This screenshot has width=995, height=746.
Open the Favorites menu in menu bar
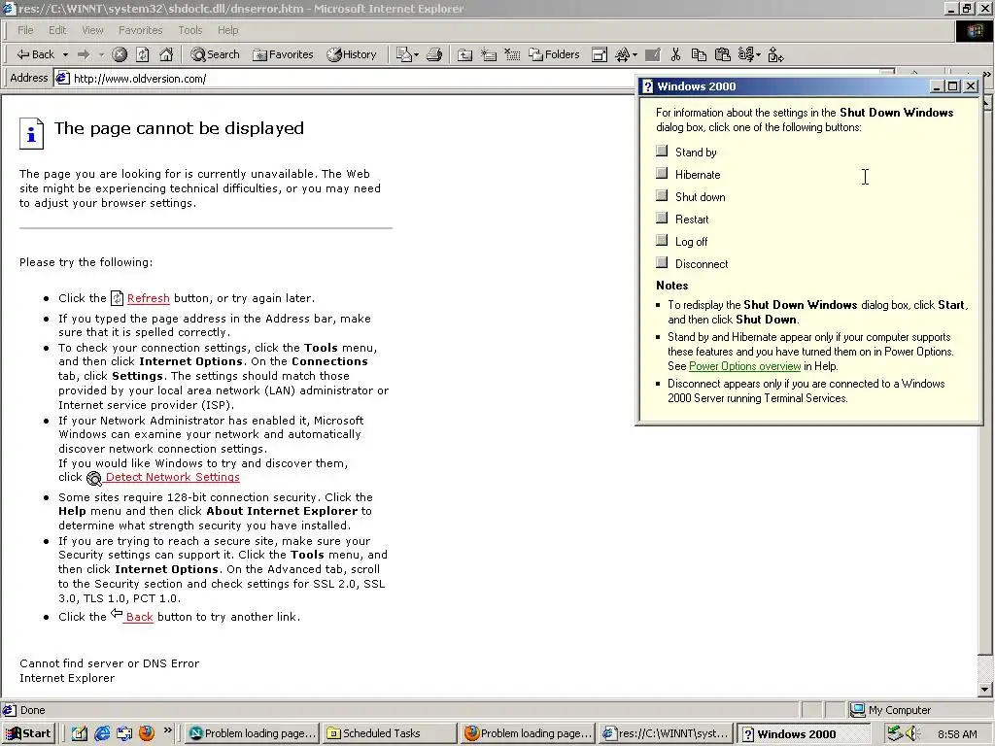[140, 30]
